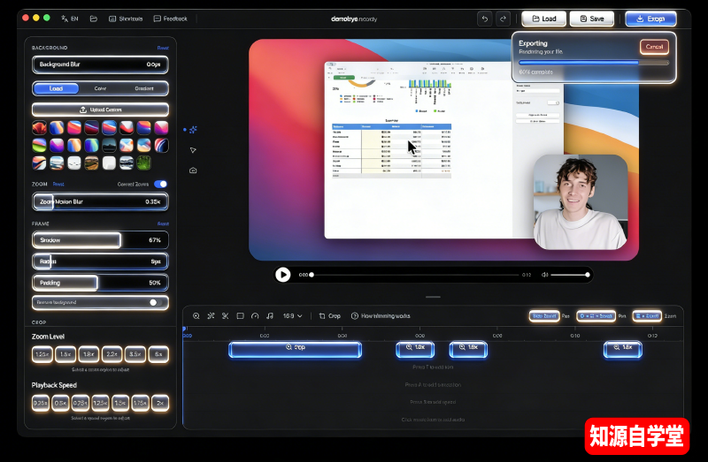Switch to the Color background tab

[100, 88]
